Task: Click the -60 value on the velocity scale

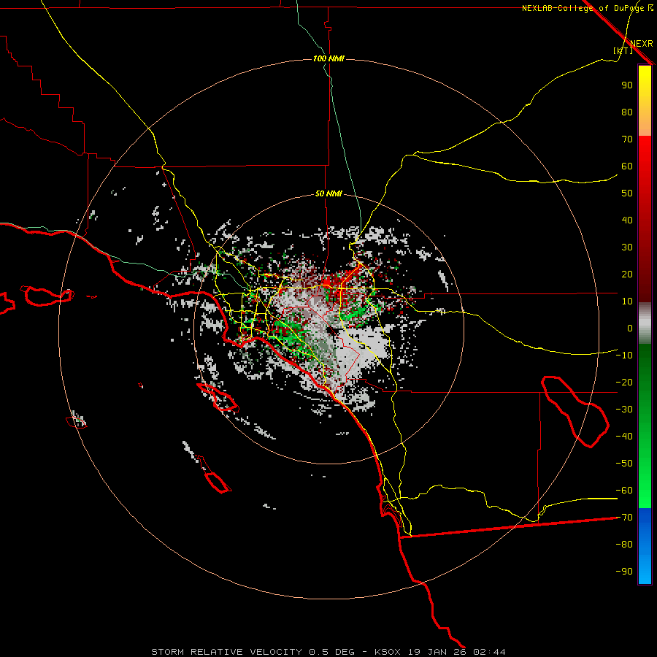Action: (x=624, y=491)
